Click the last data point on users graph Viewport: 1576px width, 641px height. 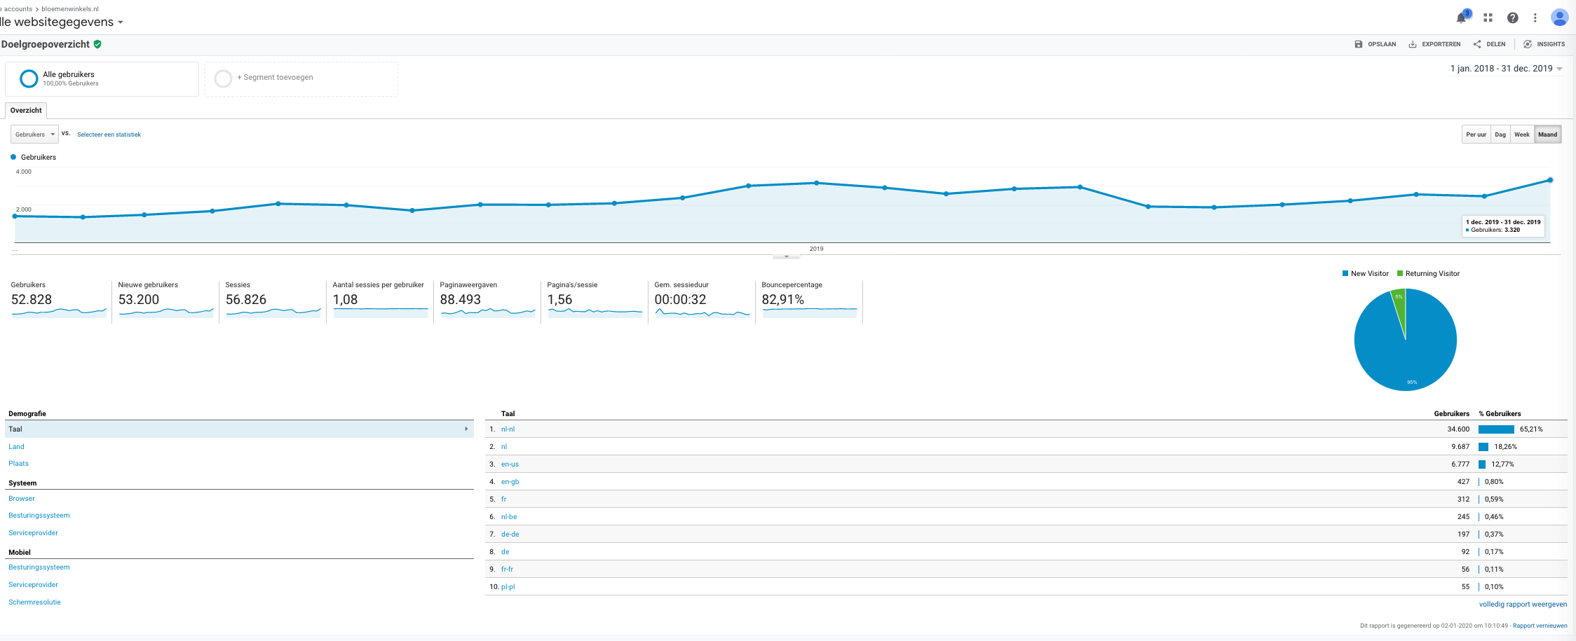point(1550,180)
